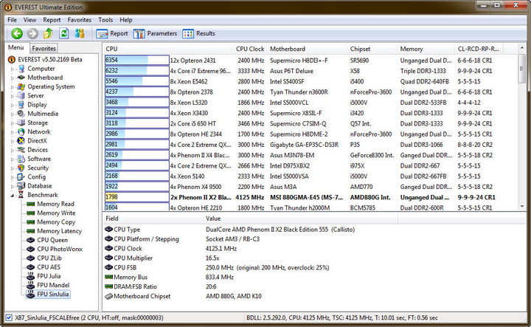
Task: Open the Results toolbar button
Action: coord(199,33)
